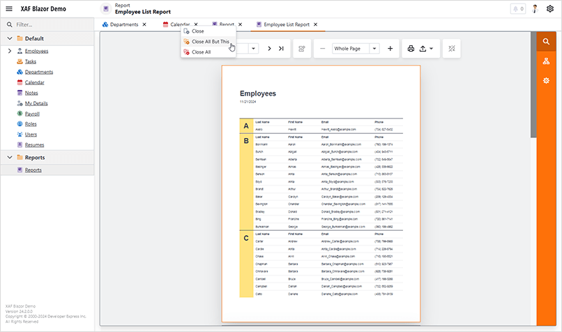The width and height of the screenshot is (562, 332).
Task: Click the Filter search field
Action: click(x=49, y=24)
